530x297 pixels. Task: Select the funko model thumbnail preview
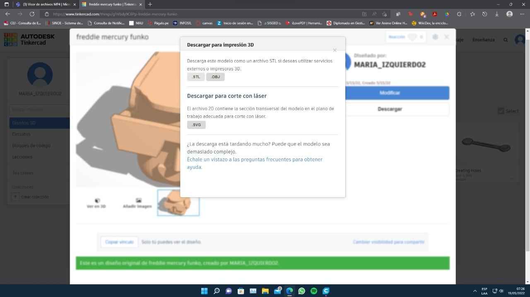click(x=178, y=203)
